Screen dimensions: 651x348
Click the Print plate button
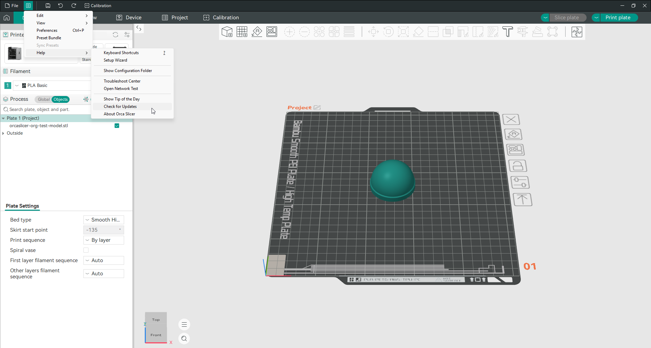coord(618,18)
